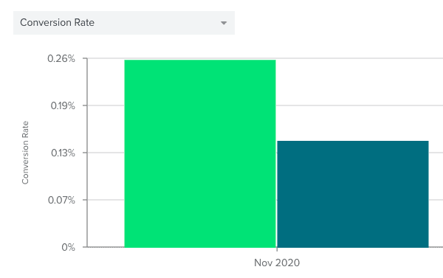Click the vertical Conversion Rate axis title
This screenshot has height=278, width=443.
(x=25, y=153)
